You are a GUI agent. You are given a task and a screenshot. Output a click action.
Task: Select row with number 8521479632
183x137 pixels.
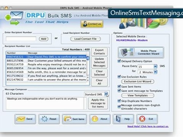pos(47,80)
